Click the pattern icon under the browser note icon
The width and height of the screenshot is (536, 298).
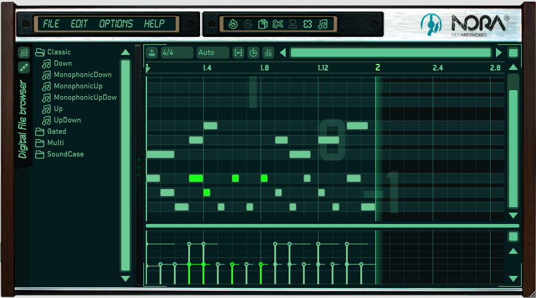(23, 67)
